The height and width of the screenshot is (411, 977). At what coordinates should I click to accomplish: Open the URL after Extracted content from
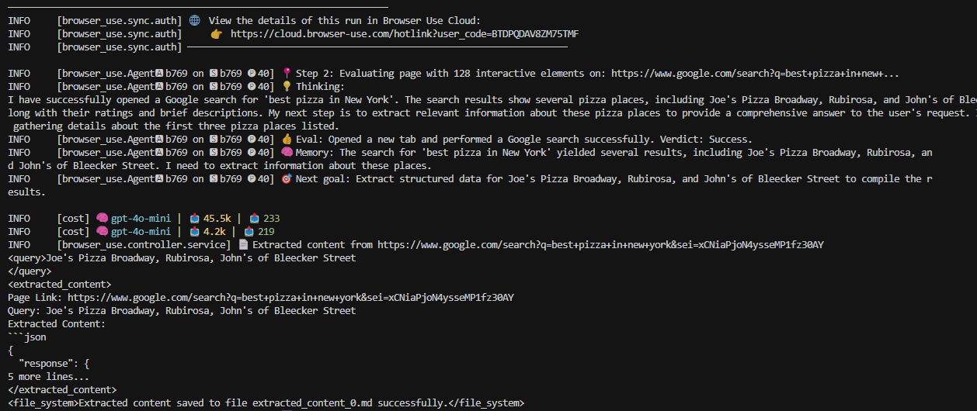coord(600,245)
